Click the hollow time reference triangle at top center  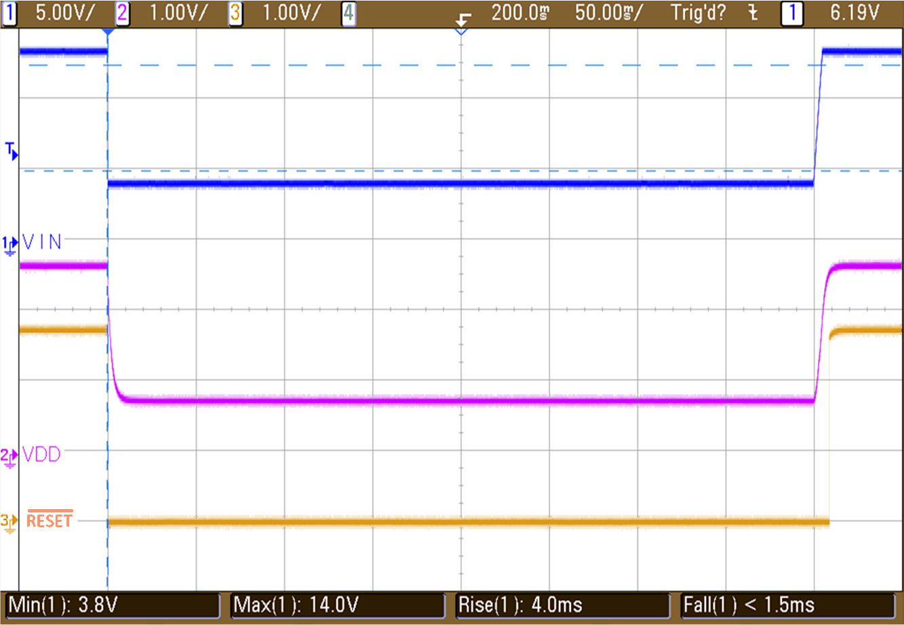(x=461, y=31)
